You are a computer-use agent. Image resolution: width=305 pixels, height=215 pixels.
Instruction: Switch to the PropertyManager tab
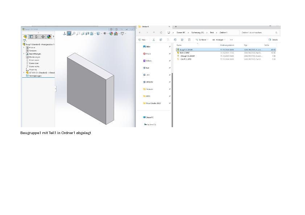[31, 36]
